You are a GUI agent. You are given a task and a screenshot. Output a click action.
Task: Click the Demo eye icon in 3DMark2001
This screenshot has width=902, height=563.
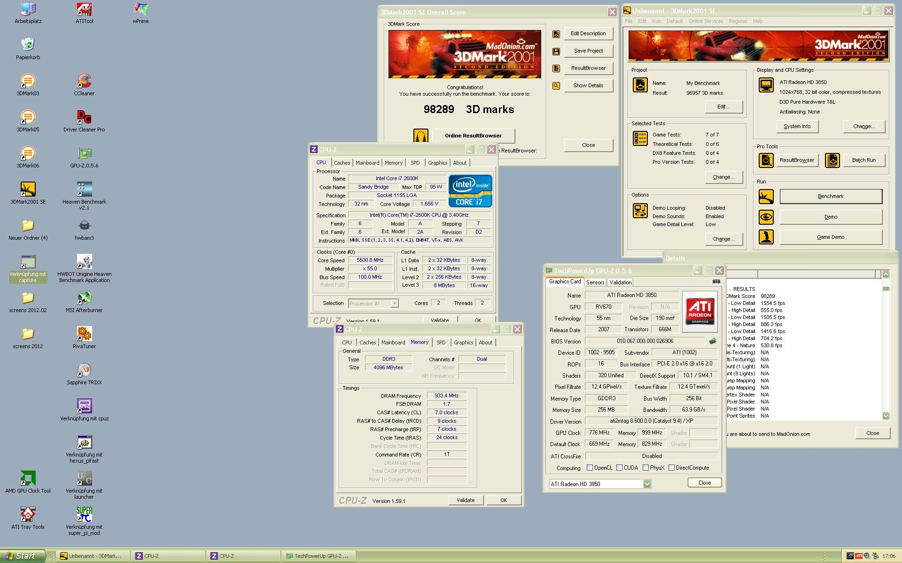pyautogui.click(x=766, y=217)
